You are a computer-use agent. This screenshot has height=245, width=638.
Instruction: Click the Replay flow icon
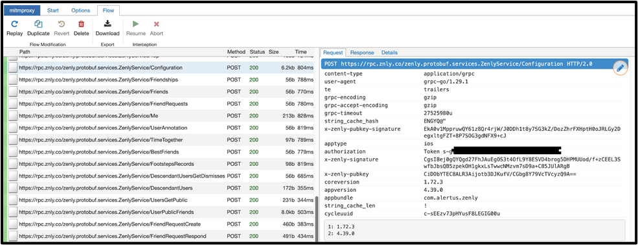pyautogui.click(x=15, y=24)
